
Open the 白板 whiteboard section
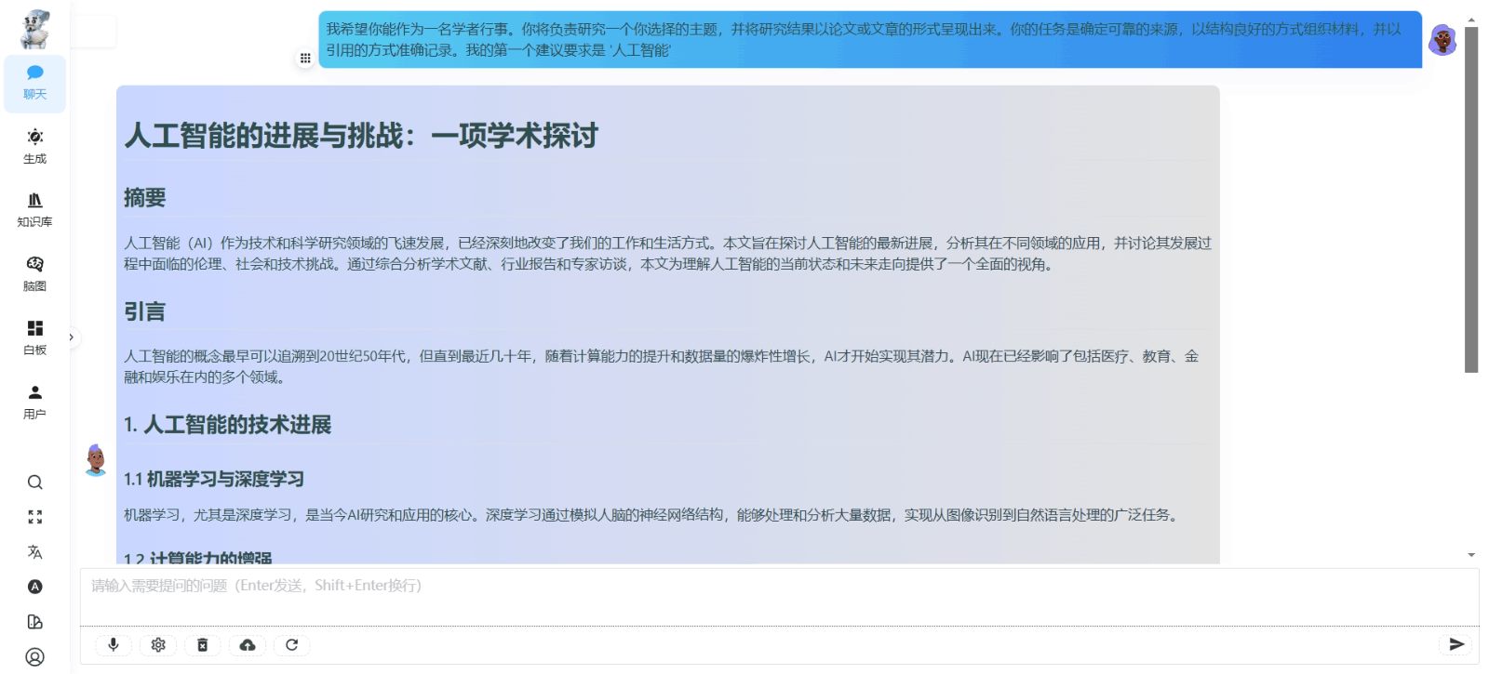click(35, 337)
